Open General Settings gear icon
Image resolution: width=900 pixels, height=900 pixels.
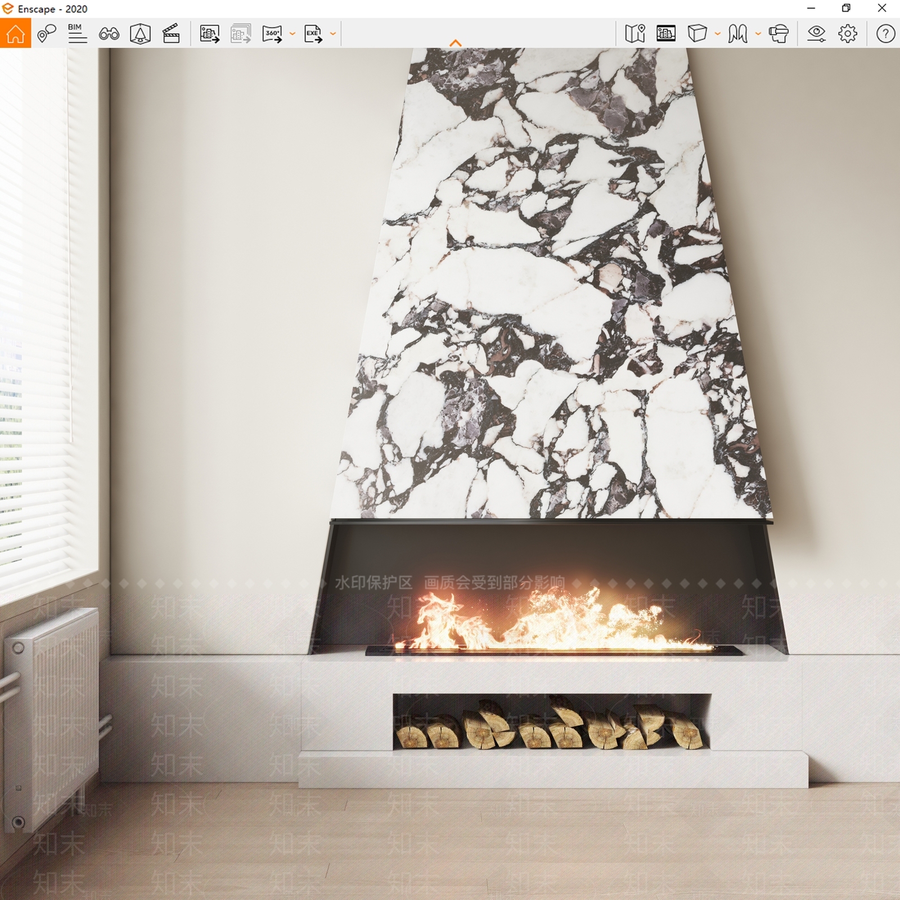click(x=848, y=34)
